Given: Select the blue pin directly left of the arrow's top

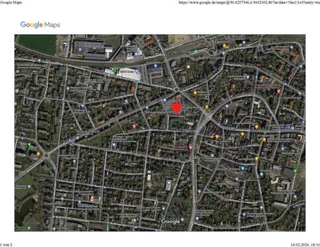Looking at the screenshot, I should (x=164, y=100).
